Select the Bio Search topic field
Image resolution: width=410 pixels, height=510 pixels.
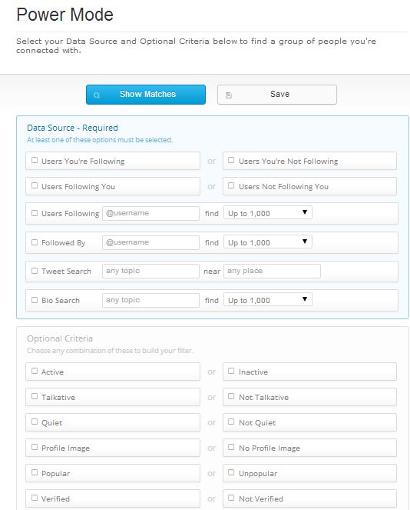[x=150, y=300]
